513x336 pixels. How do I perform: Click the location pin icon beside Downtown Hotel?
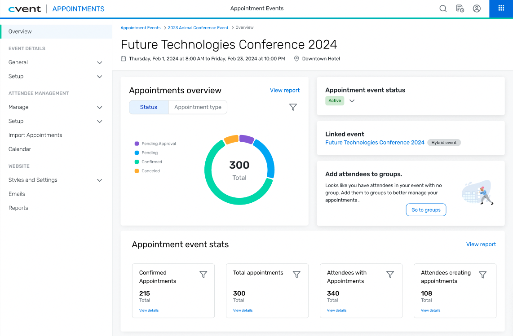coord(296,58)
